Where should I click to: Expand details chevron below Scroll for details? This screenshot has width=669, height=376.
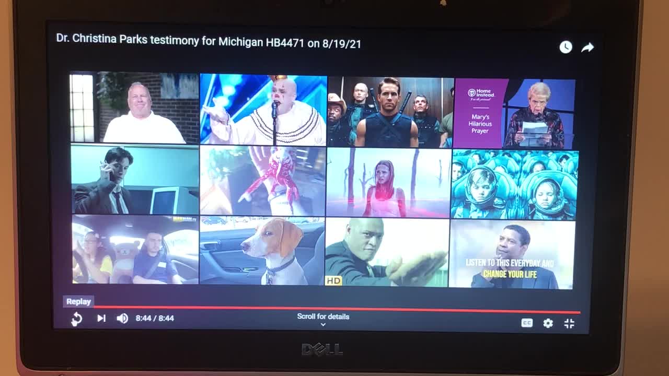pyautogui.click(x=323, y=325)
